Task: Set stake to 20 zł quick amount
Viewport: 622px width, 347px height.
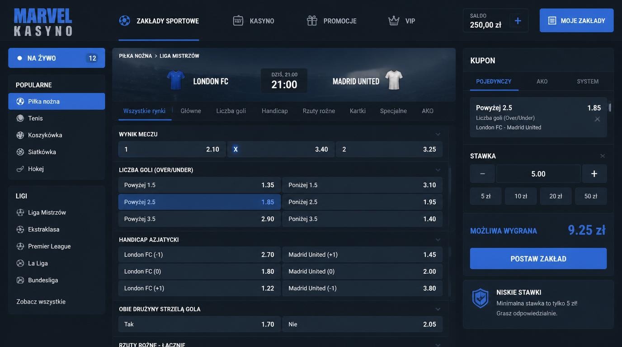Action: (556, 196)
